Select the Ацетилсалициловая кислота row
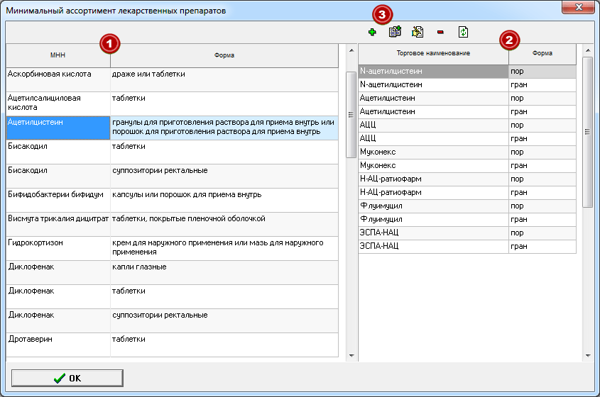This screenshot has width=600, height=397. (173, 104)
